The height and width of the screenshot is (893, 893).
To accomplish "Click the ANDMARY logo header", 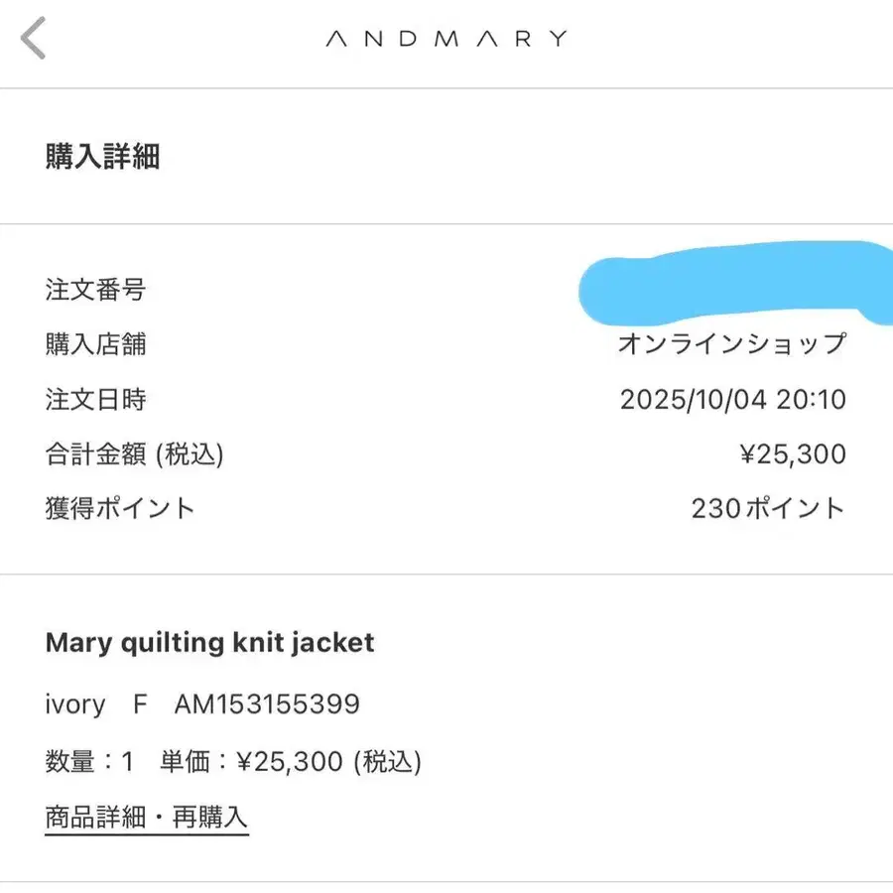I will click(x=446, y=40).
